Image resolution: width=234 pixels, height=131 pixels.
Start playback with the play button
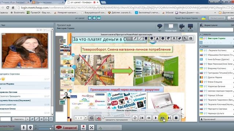click(x=156, y=118)
